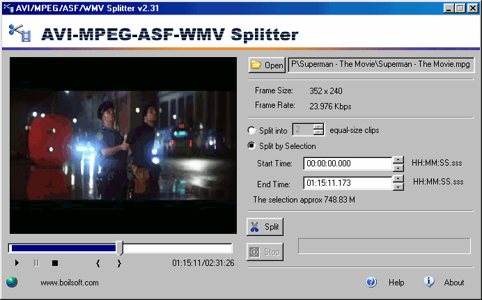
Task: Set selection end with right brace marker
Action: [x=119, y=263]
